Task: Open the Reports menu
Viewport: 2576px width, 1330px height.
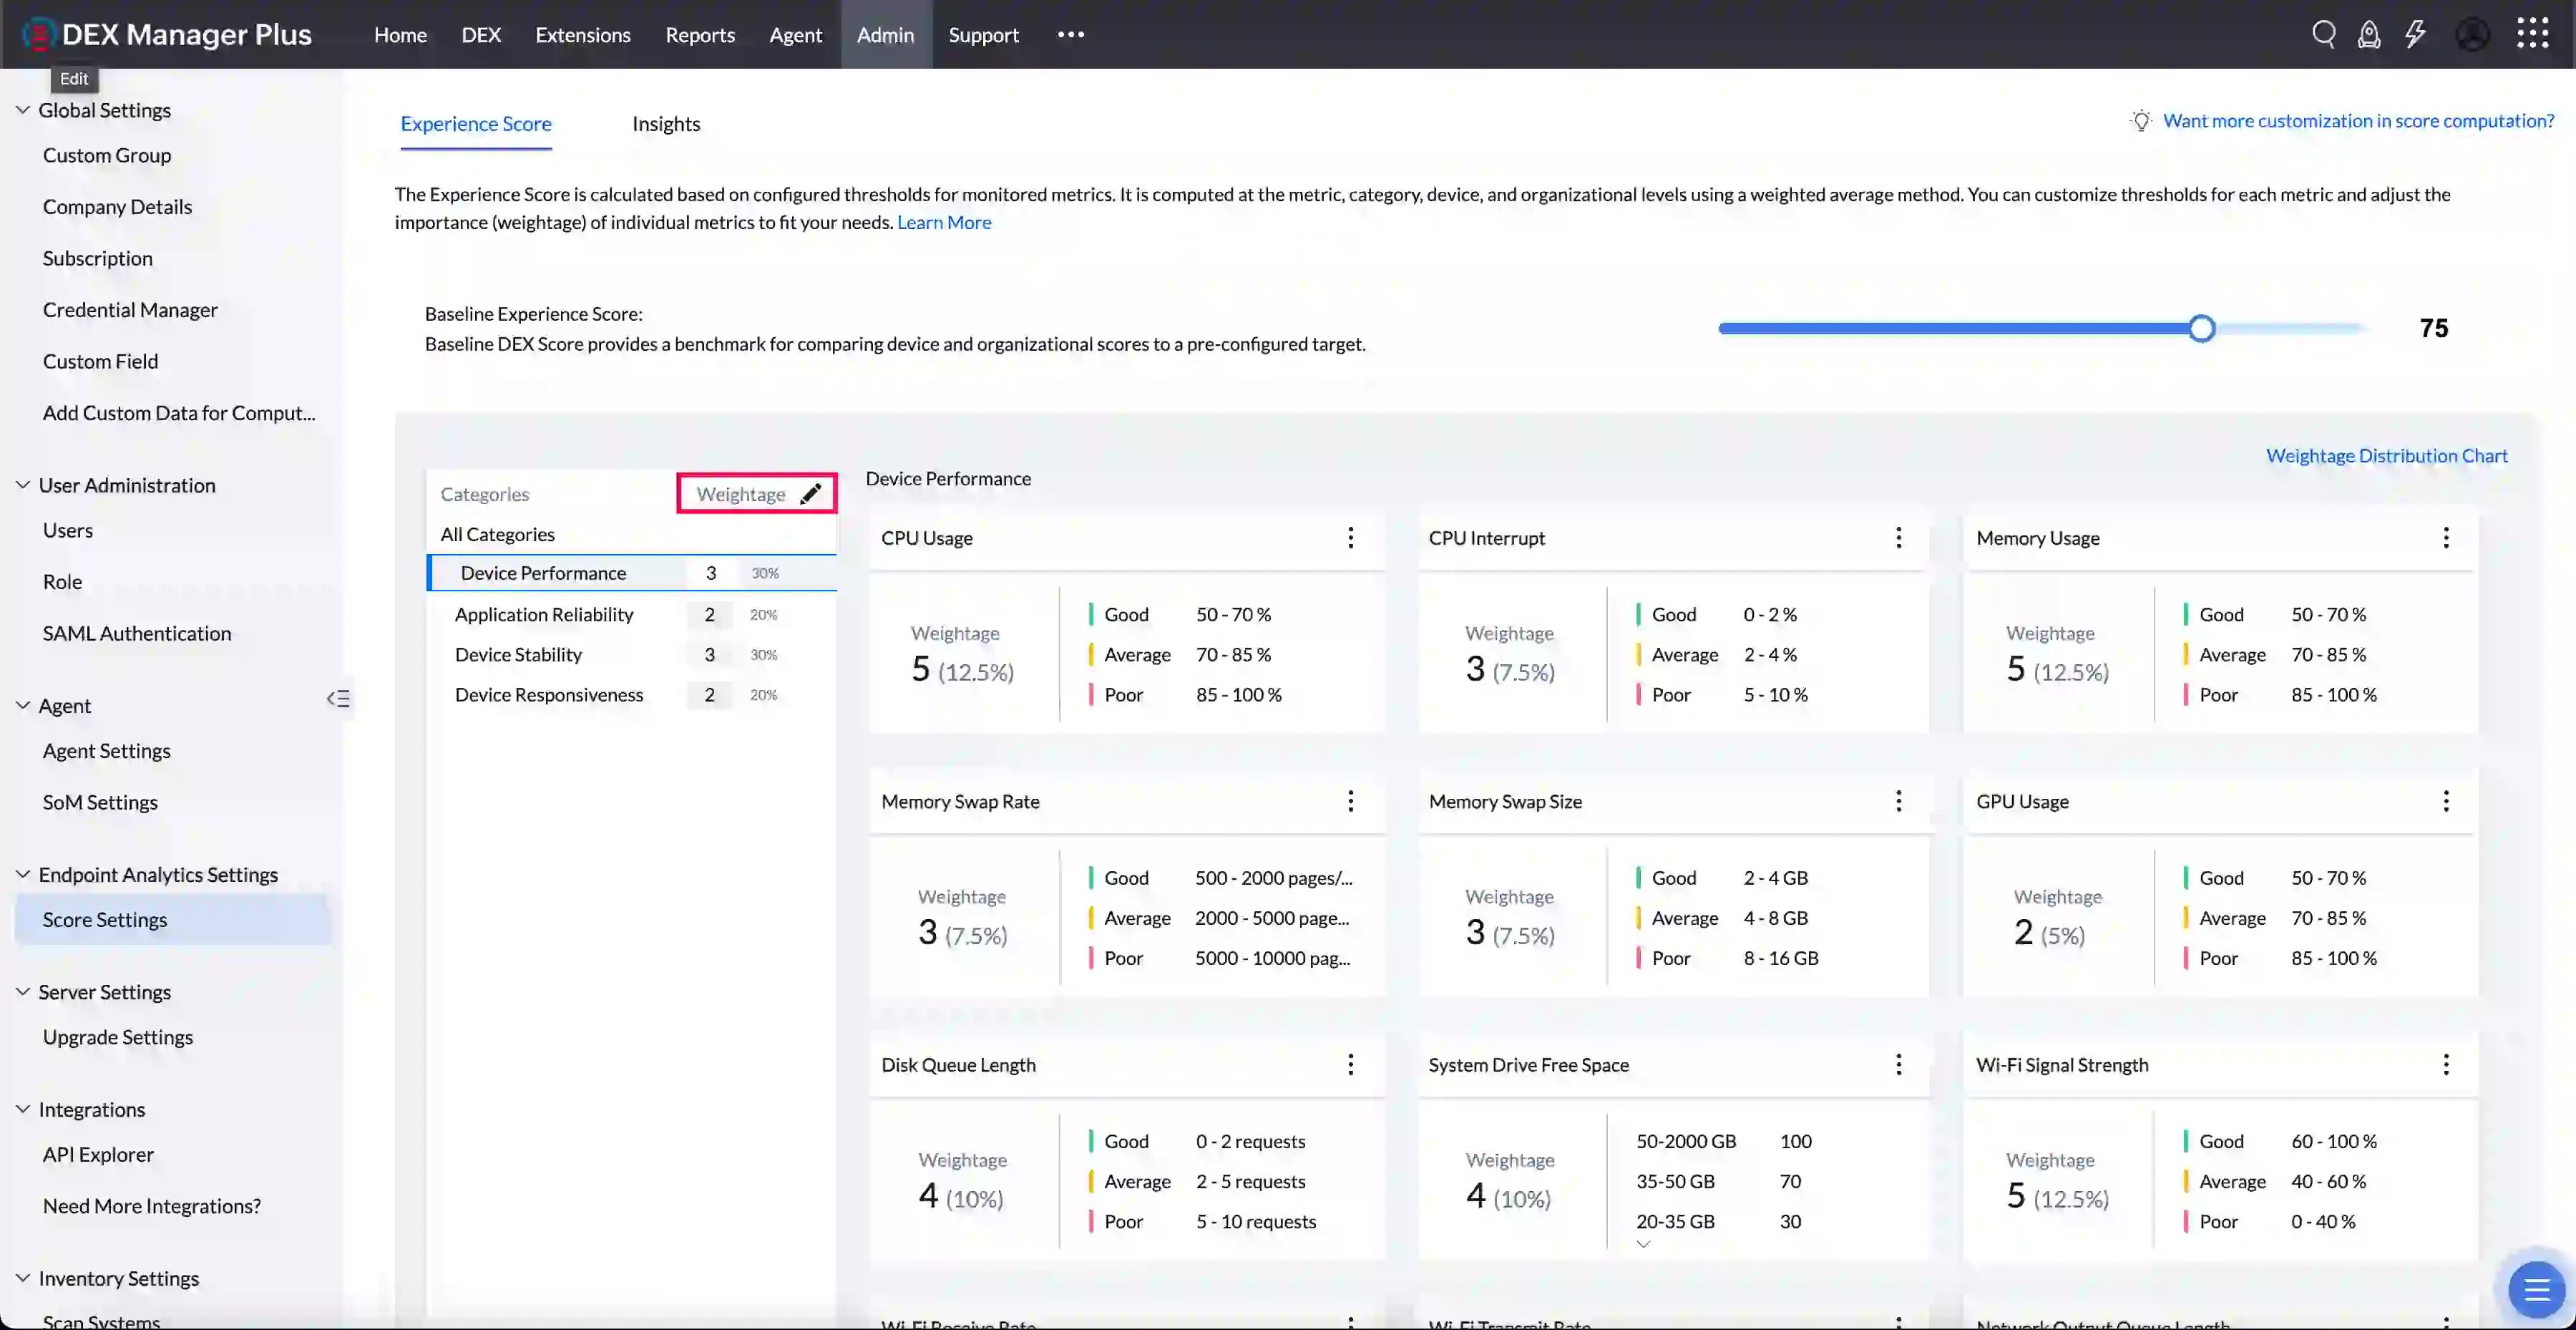Action: (x=700, y=35)
